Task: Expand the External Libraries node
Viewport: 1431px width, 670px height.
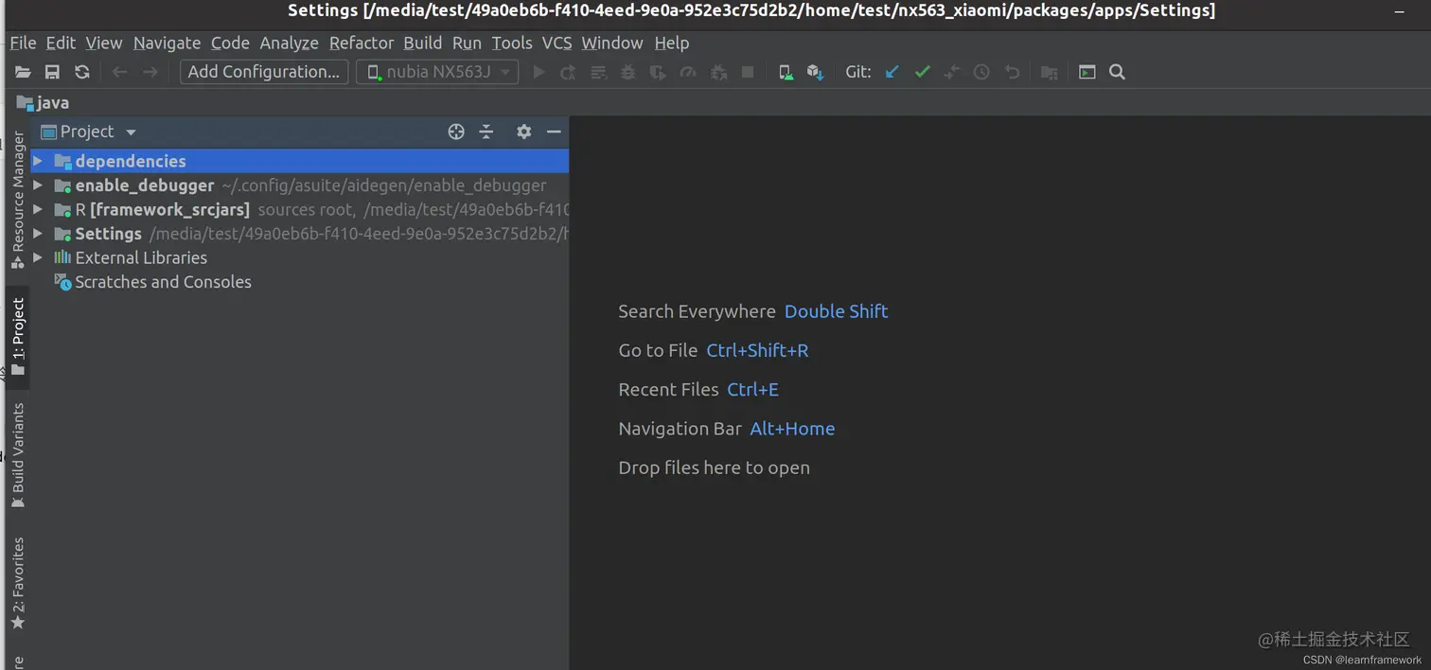Action: tap(38, 257)
